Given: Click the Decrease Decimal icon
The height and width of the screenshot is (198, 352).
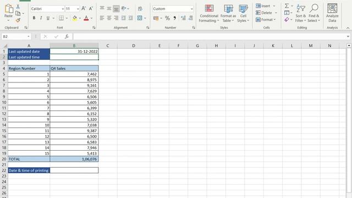Looking at the screenshot, I should (191, 18).
